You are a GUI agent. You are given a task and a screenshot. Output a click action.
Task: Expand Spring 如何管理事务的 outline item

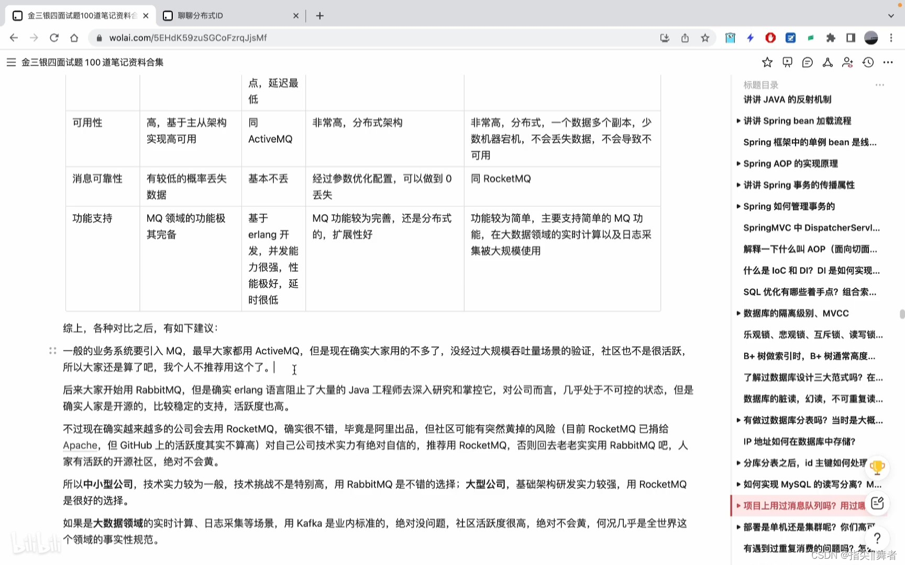[x=738, y=207]
